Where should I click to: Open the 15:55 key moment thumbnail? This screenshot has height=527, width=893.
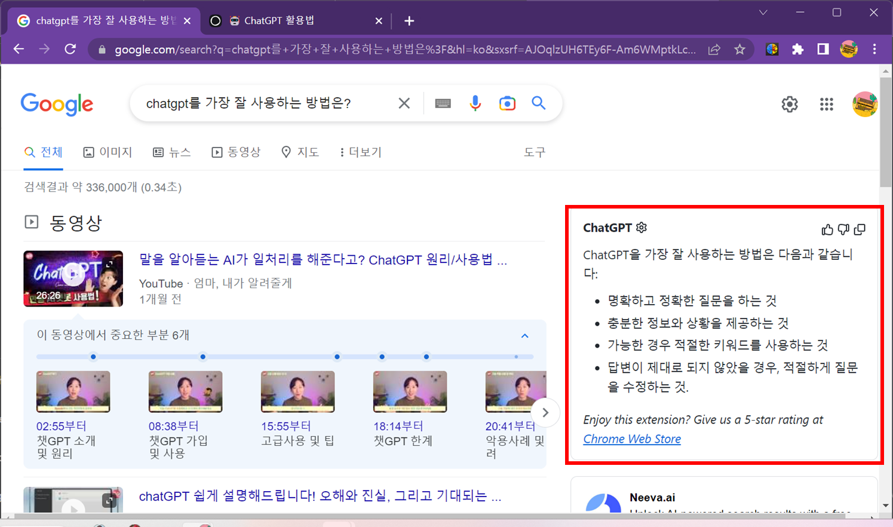297,392
